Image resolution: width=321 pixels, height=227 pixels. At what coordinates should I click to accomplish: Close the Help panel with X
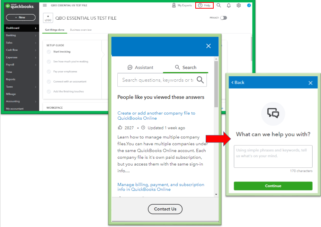tap(208, 46)
